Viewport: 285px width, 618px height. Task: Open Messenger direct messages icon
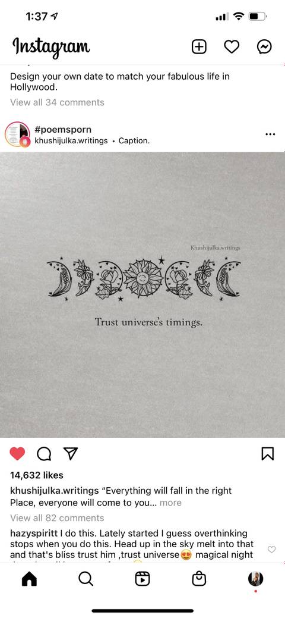tap(264, 47)
